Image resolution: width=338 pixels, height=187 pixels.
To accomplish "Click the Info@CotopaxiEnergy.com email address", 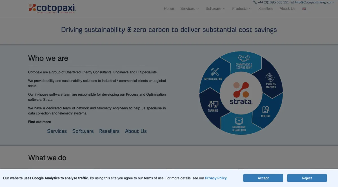I will (x=314, y=2).
